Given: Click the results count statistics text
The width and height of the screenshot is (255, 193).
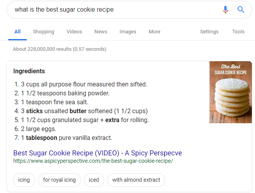Looking at the screenshot, I should point(59,49).
